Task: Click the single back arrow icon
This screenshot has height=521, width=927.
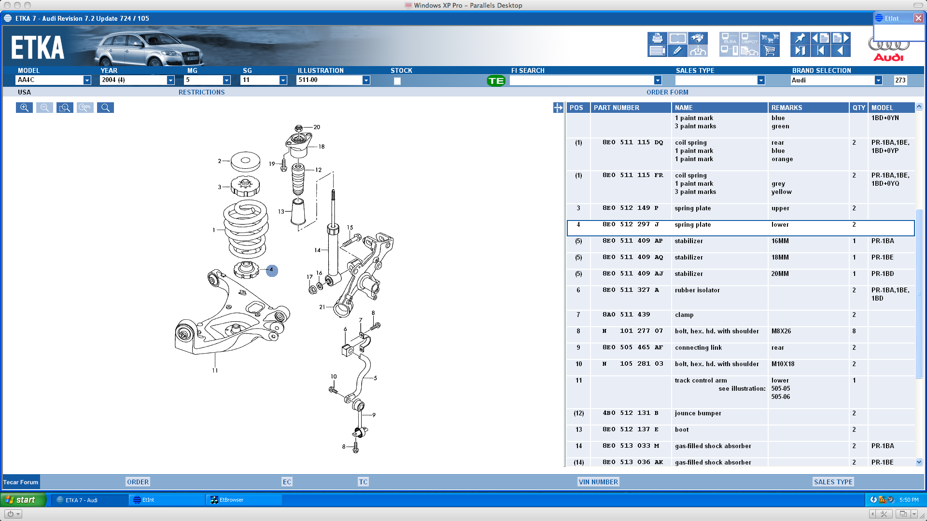Action: (841, 51)
